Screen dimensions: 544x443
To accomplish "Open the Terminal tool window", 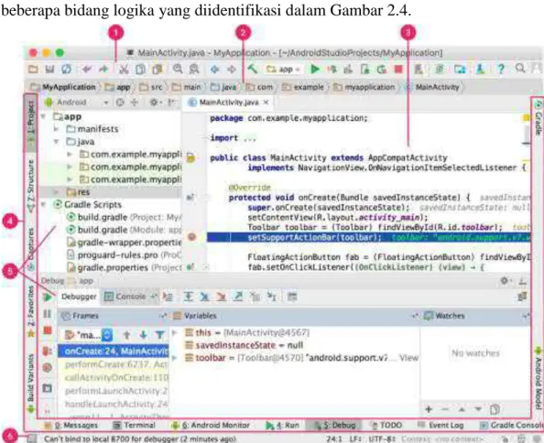I will (x=135, y=426).
